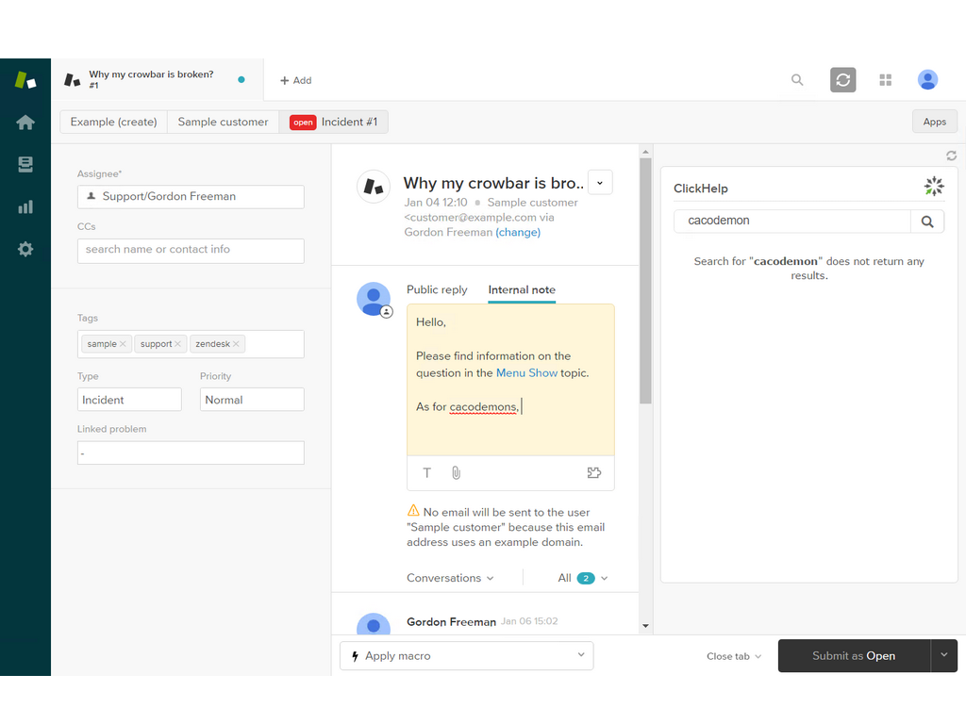
Task: Click the reply author avatar
Action: [x=374, y=299]
